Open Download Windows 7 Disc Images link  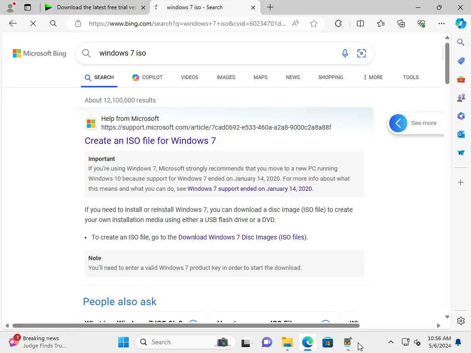coord(242,237)
